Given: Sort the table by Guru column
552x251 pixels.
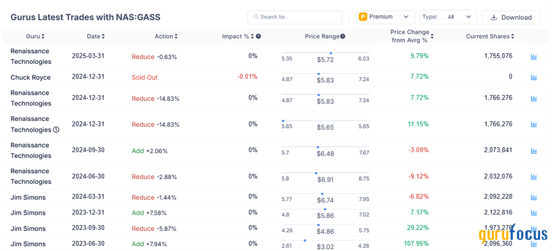Looking at the screenshot, I should point(35,36).
